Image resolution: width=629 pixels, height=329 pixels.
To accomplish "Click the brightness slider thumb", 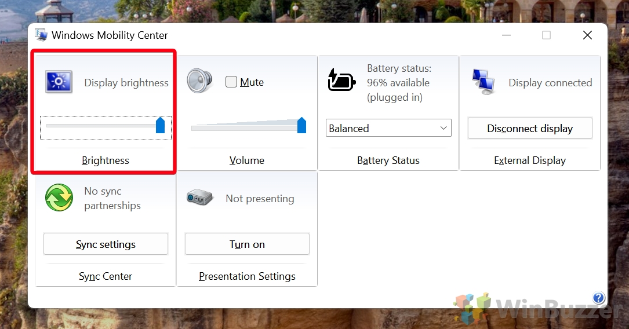I will coord(160,125).
